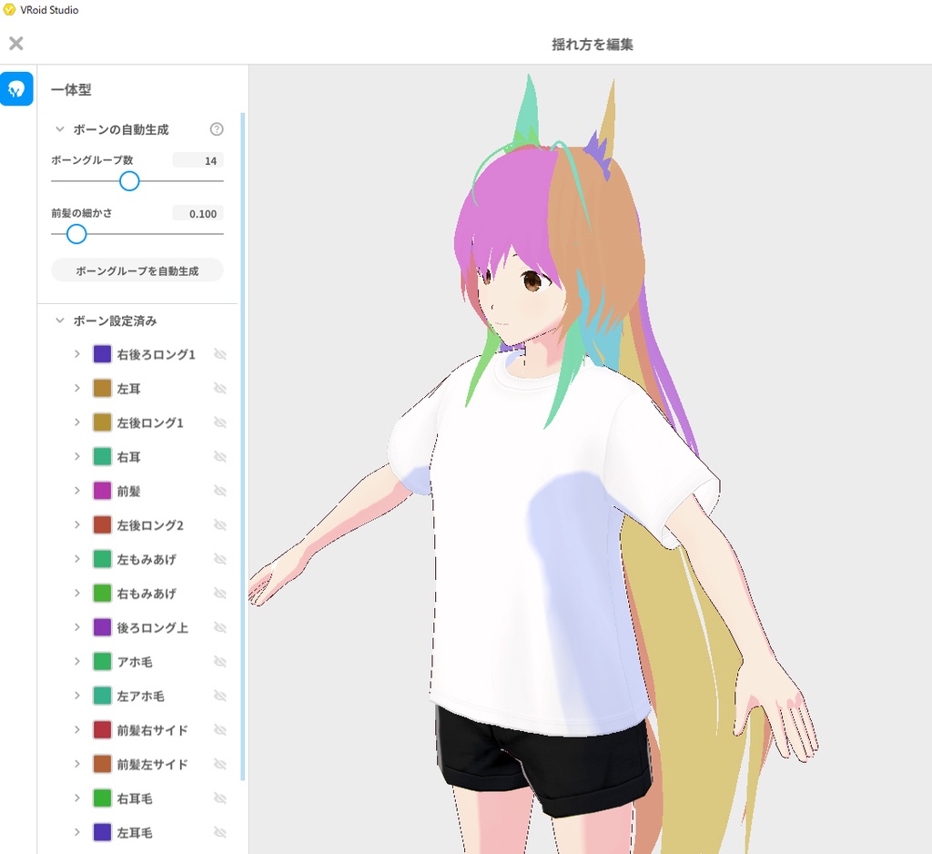932x854 pixels.
Task: Adjust the ボーングループ数 slider handle
Action: (129, 181)
